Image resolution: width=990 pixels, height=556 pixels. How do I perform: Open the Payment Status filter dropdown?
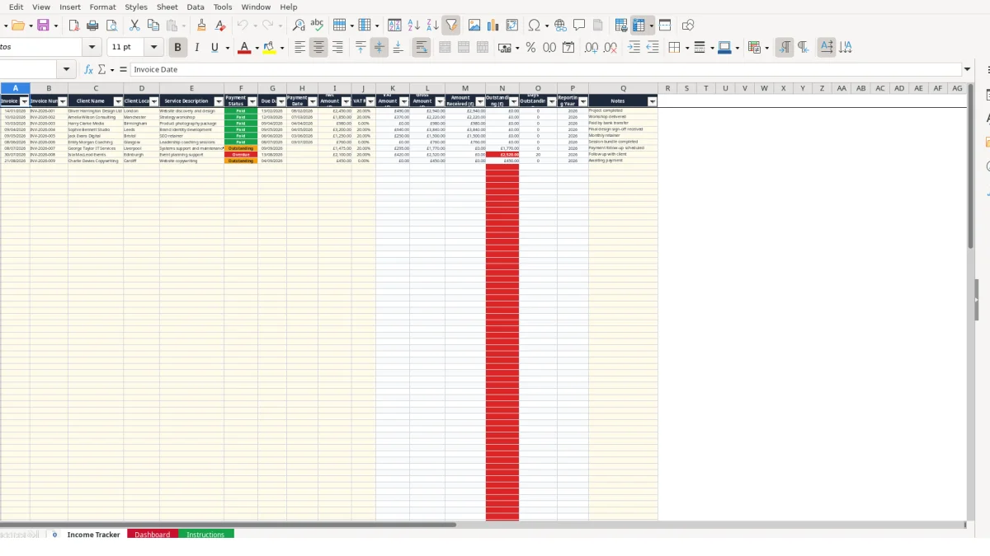(x=252, y=101)
